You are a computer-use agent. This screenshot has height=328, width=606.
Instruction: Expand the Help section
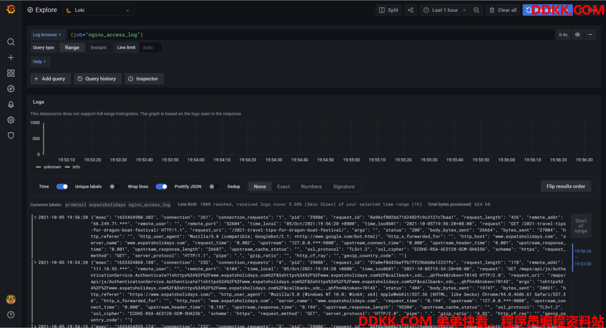(x=40, y=62)
